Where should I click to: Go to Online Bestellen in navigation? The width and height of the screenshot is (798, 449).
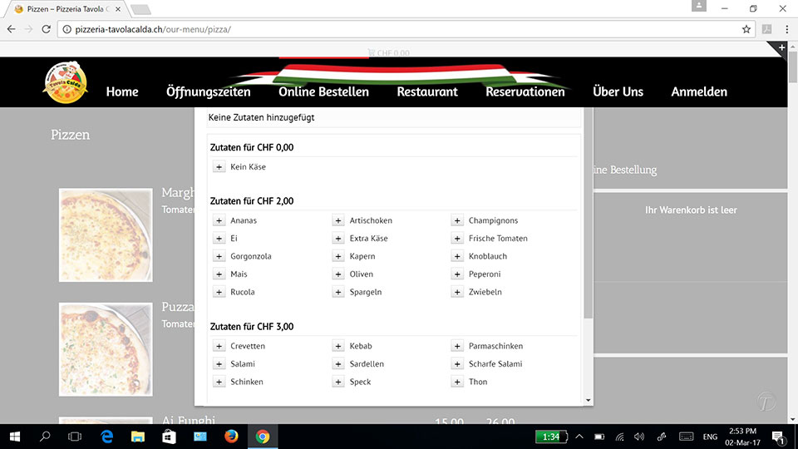[323, 91]
